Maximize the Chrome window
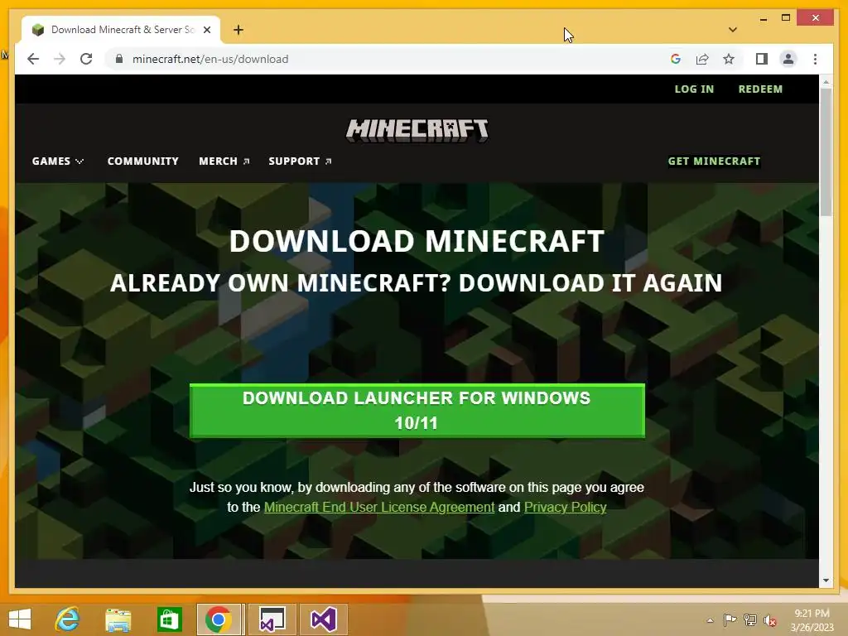This screenshot has width=848, height=636. 786,18
